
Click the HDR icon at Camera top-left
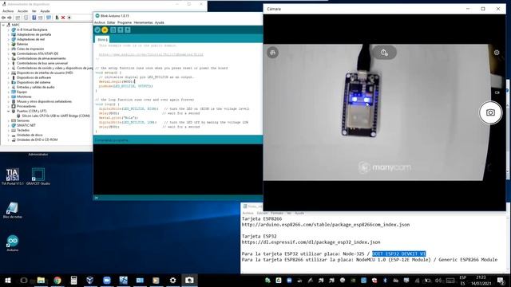click(273, 53)
